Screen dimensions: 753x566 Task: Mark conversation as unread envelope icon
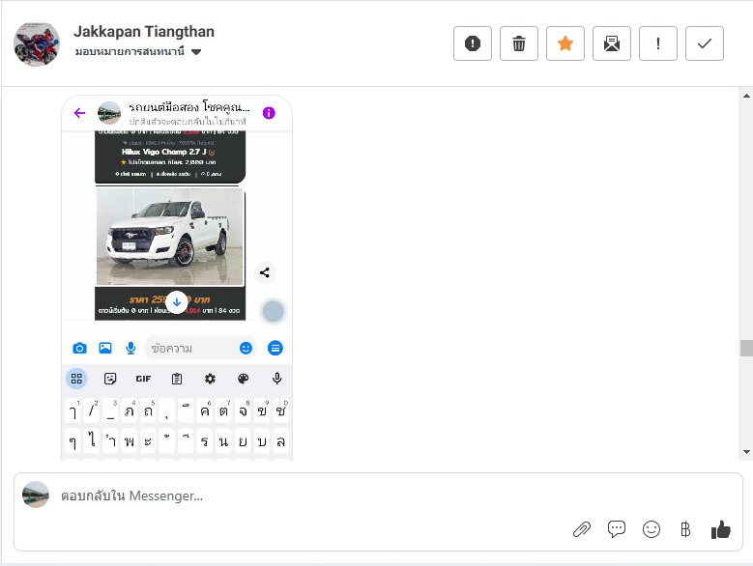click(x=611, y=43)
